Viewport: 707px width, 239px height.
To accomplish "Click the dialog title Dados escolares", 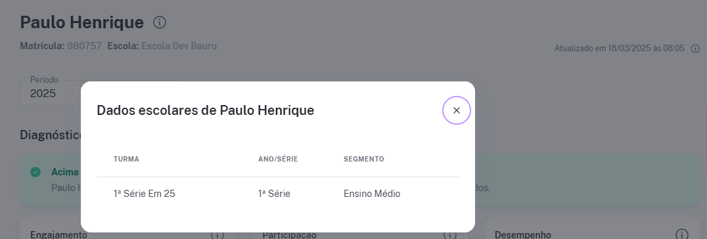I will pos(205,110).
